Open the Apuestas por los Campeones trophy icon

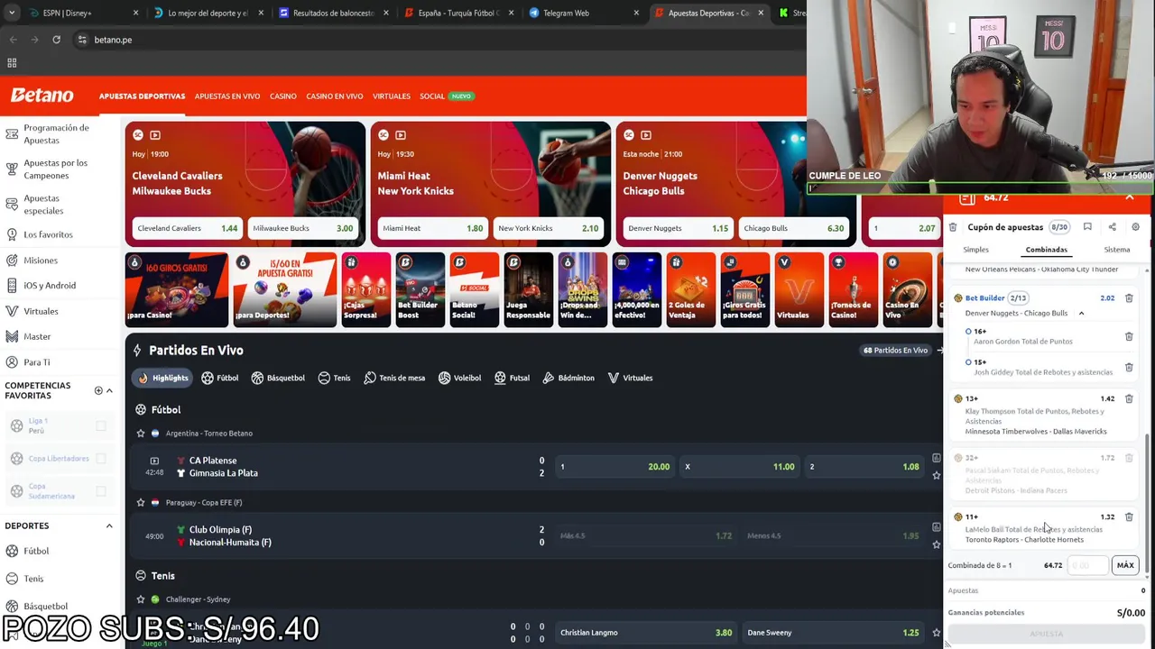coord(12,169)
